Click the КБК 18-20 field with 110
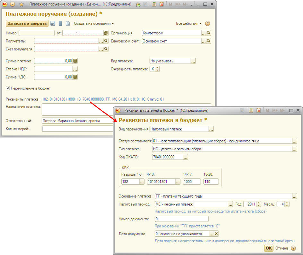Viewport: 303px width, 255px height. (x=211, y=182)
